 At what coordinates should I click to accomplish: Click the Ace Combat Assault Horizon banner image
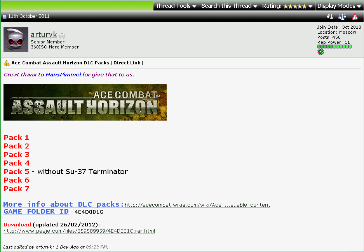[x=85, y=102]
